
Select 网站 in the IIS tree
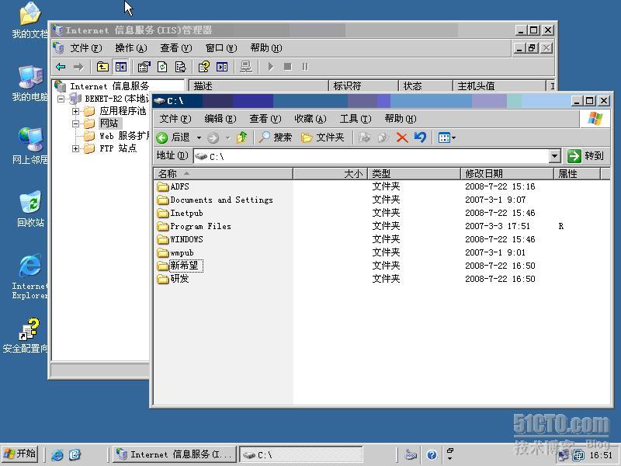pyautogui.click(x=109, y=123)
